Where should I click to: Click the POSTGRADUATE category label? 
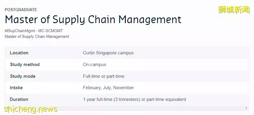[21, 10]
